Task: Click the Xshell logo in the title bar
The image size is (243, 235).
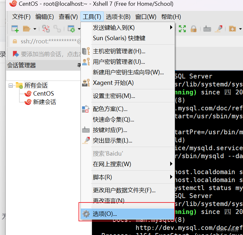Action: (13, 4)
